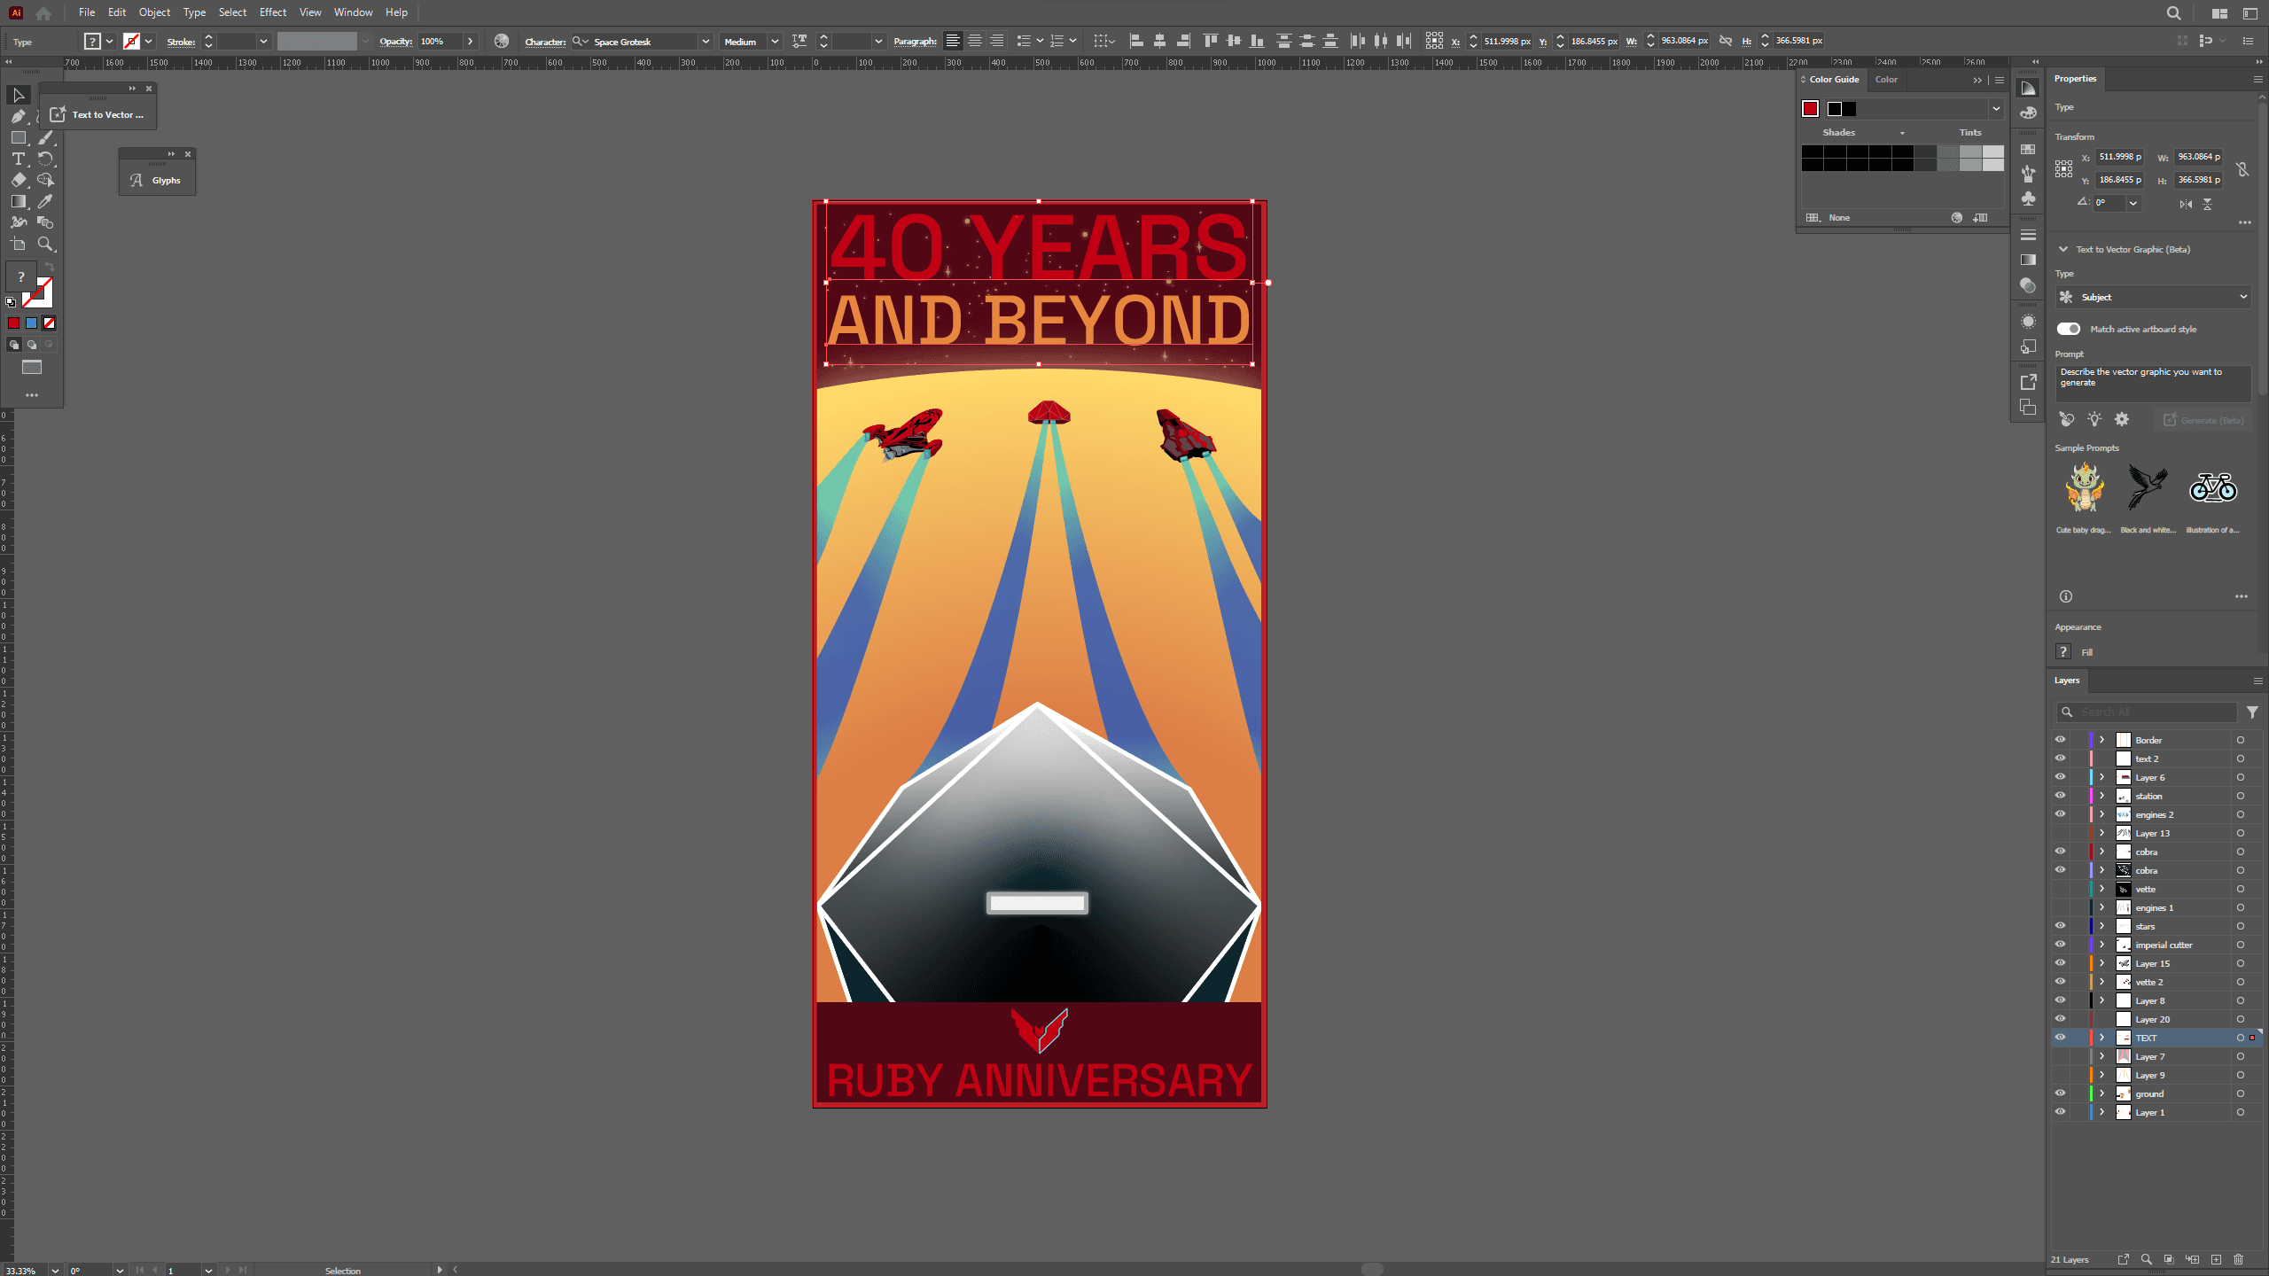Expand the station layer
Image resolution: width=2269 pixels, height=1276 pixels.
(2101, 796)
